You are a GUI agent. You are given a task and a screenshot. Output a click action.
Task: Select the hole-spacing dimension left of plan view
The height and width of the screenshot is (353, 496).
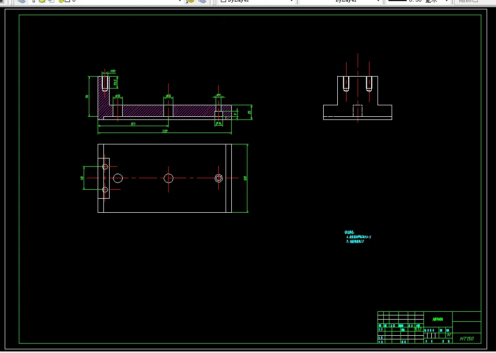(82, 178)
